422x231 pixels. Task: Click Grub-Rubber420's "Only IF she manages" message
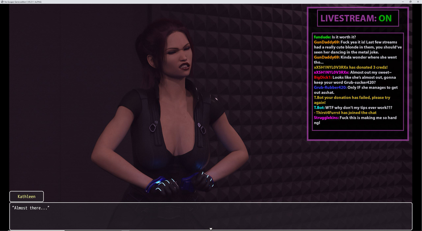(356, 90)
